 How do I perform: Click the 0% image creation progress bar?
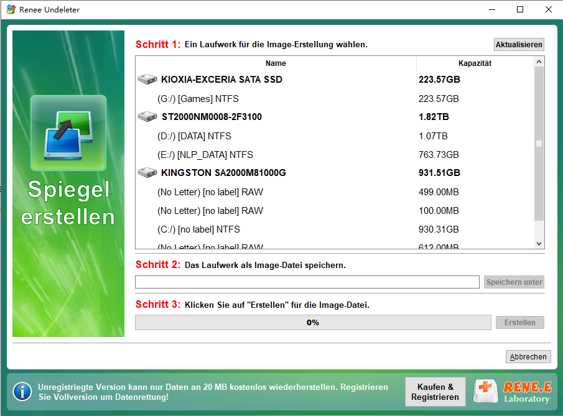[313, 322]
